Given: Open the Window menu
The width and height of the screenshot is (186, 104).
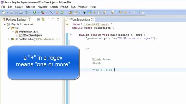Looking at the screenshot, I should [x=83, y=7].
